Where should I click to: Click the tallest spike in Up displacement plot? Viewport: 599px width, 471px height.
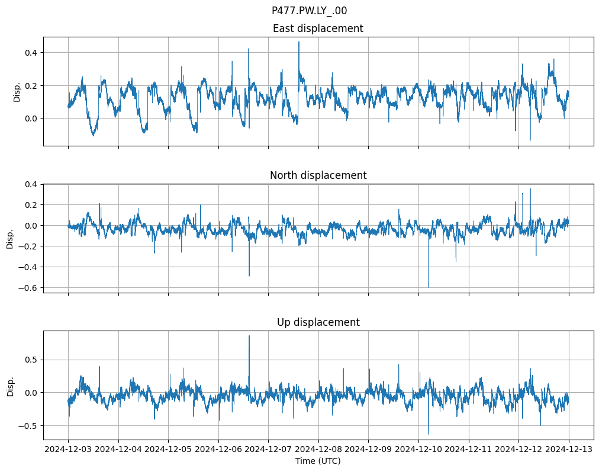[x=249, y=337]
